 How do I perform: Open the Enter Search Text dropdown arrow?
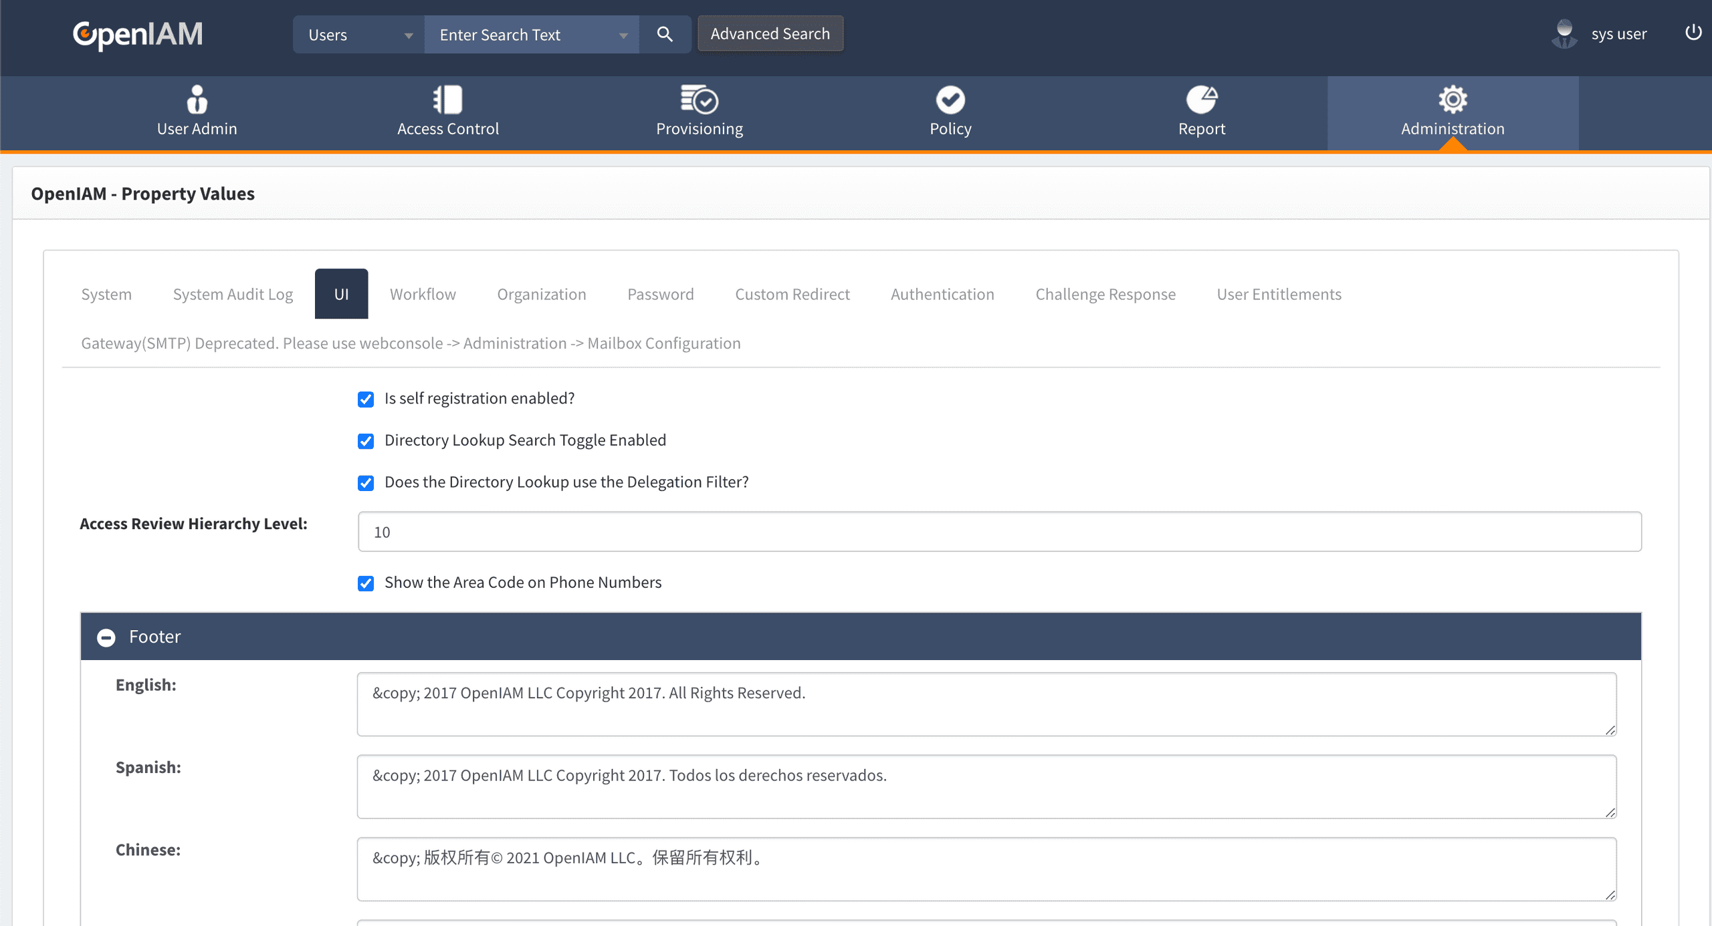(623, 35)
